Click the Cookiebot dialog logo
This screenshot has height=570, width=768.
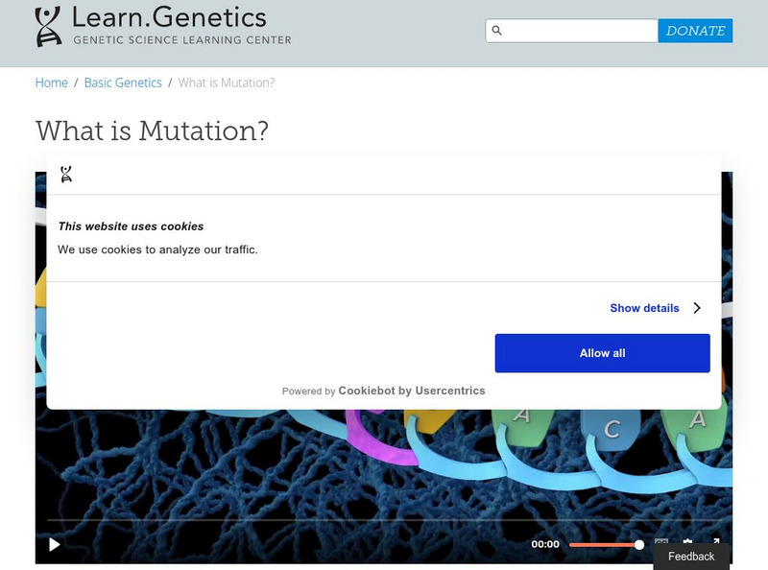coord(65,175)
